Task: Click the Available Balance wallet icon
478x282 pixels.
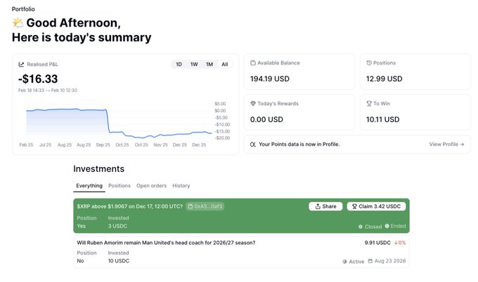Action: (253, 63)
